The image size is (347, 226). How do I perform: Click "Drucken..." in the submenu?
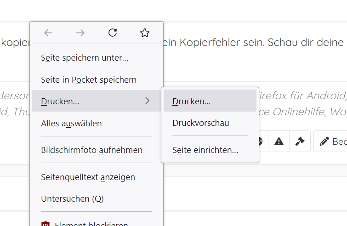[x=192, y=102]
